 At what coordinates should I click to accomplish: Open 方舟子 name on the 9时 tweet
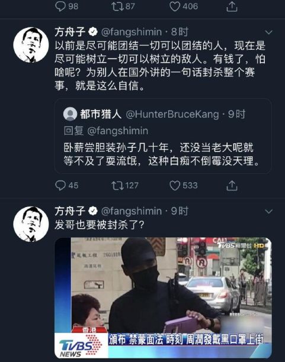[x=70, y=211]
